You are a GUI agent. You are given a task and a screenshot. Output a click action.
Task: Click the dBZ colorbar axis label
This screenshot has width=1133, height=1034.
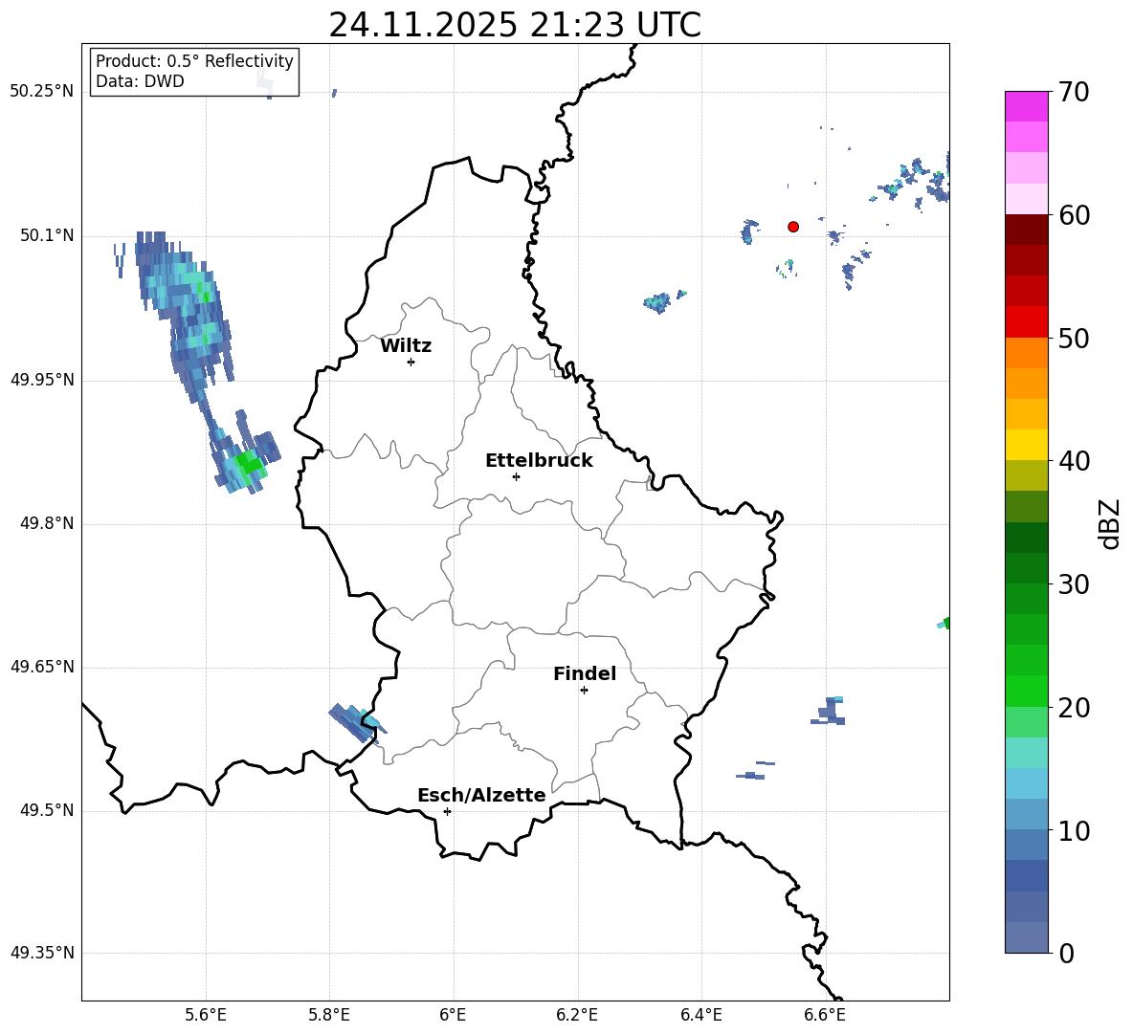pyautogui.click(x=1111, y=523)
